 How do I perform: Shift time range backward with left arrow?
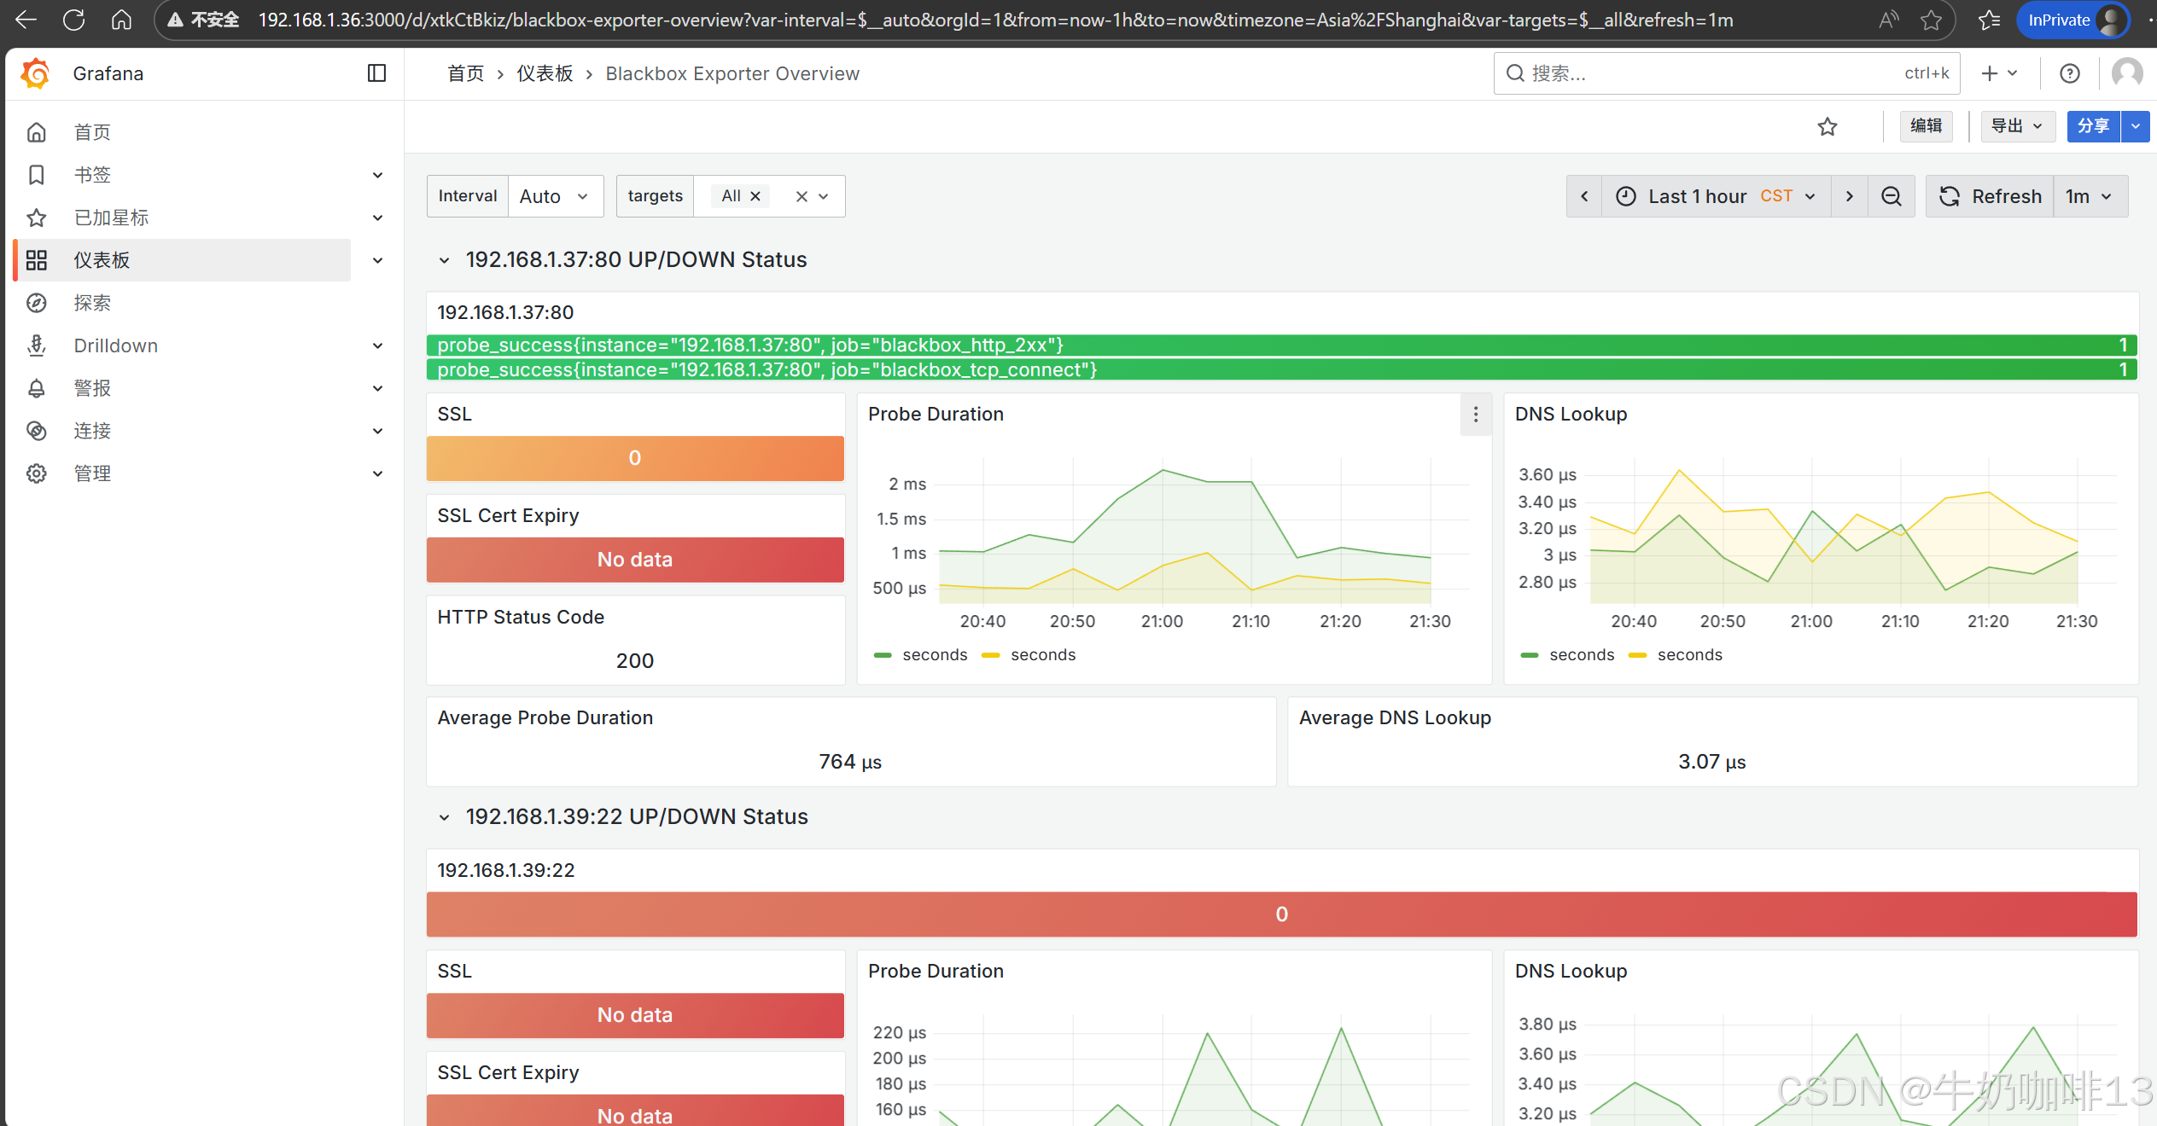(x=1584, y=197)
